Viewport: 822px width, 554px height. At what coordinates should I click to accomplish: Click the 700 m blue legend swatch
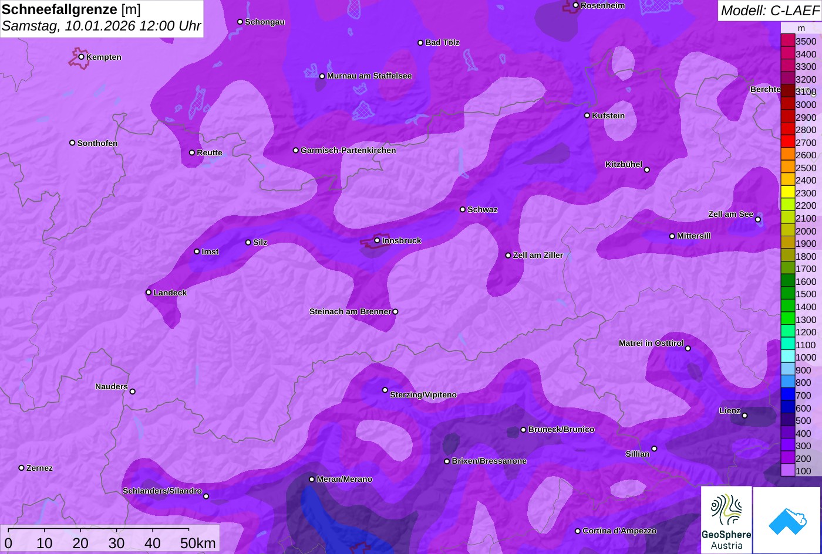tap(787, 395)
